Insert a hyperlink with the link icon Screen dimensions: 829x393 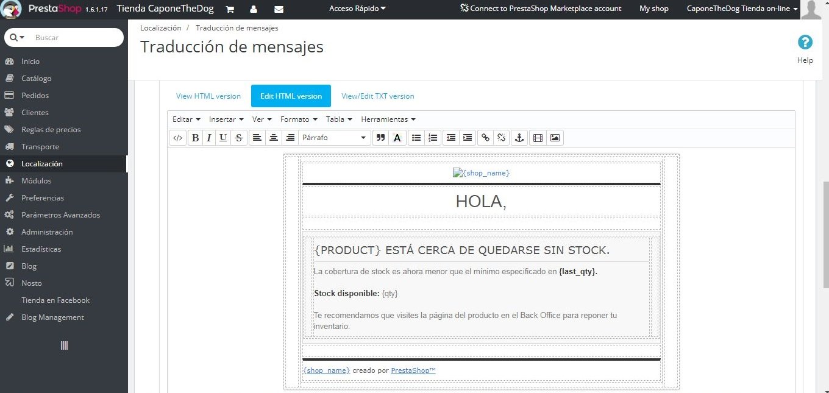[485, 138]
